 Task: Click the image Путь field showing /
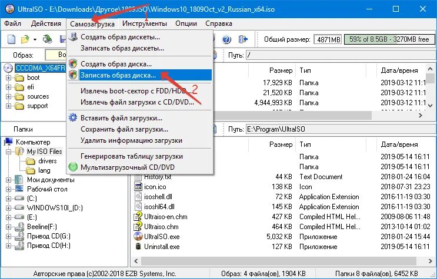pyautogui.click(x=341, y=55)
